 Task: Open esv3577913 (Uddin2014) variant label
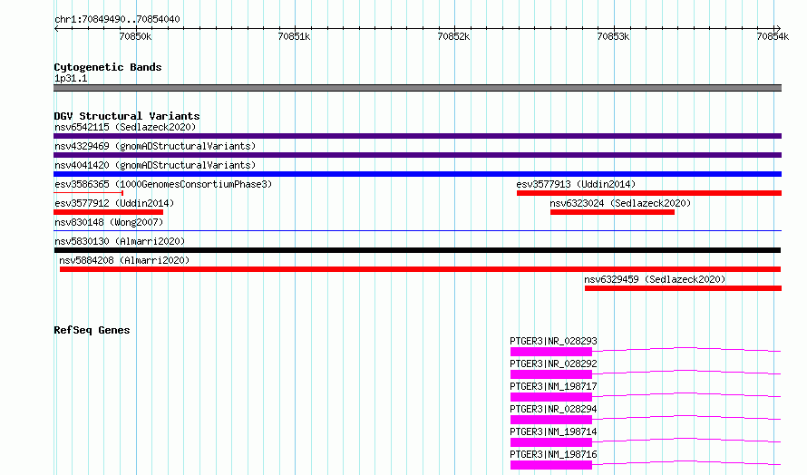tap(576, 184)
